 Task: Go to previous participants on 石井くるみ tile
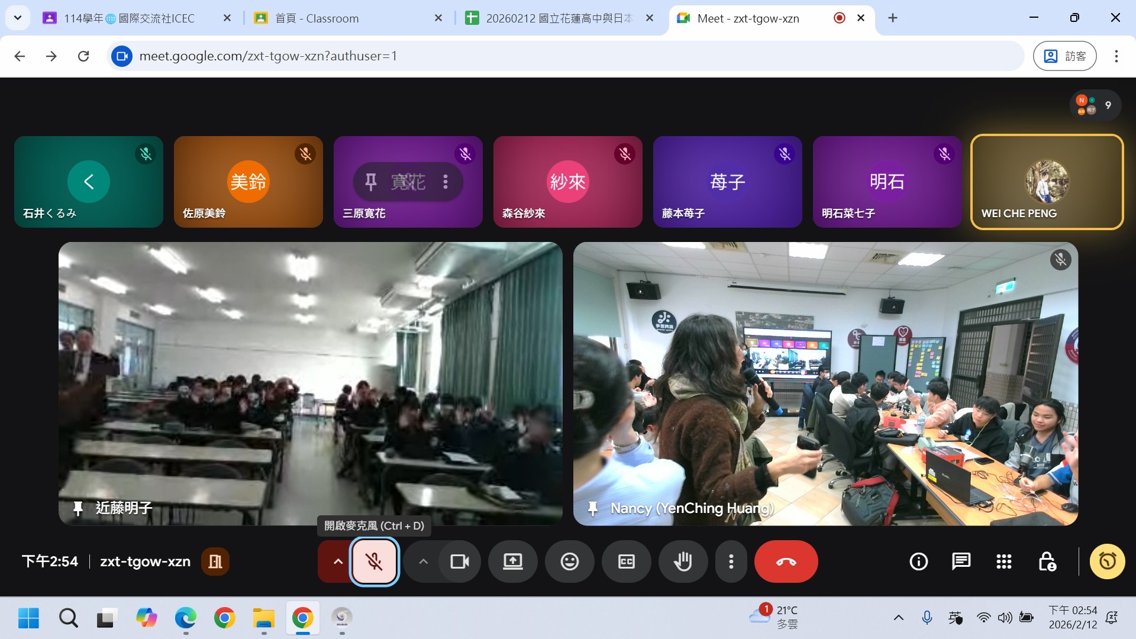tap(89, 182)
